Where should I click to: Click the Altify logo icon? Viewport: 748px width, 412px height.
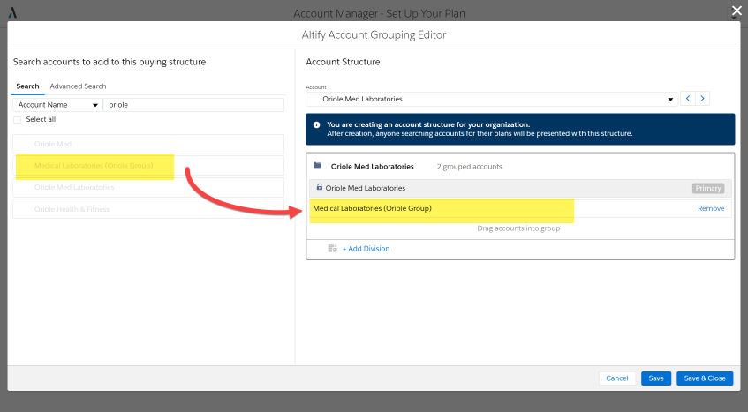coord(13,12)
